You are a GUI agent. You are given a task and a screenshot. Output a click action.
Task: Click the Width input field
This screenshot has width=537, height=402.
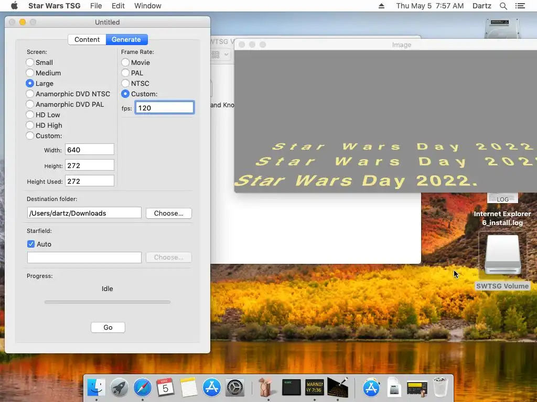(89, 150)
